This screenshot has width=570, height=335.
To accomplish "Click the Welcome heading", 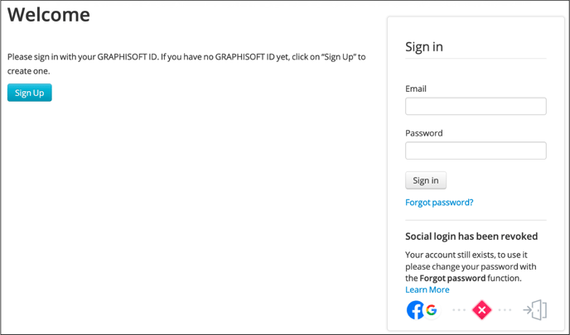I will (x=49, y=15).
